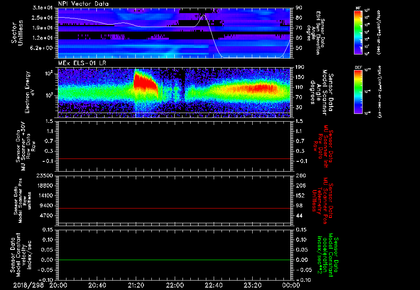Select the "MEx ELS-01 LR" panel title

click(82, 63)
